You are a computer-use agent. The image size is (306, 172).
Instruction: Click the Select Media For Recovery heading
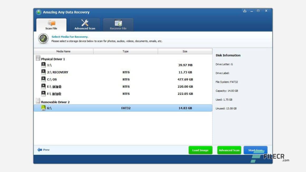(x=70, y=37)
